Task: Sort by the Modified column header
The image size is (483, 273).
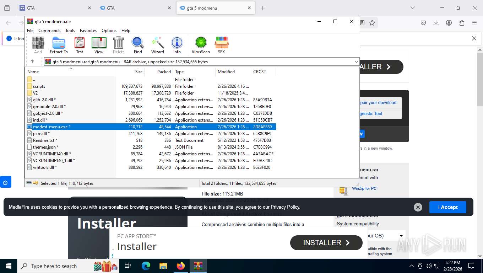Action: point(233,72)
